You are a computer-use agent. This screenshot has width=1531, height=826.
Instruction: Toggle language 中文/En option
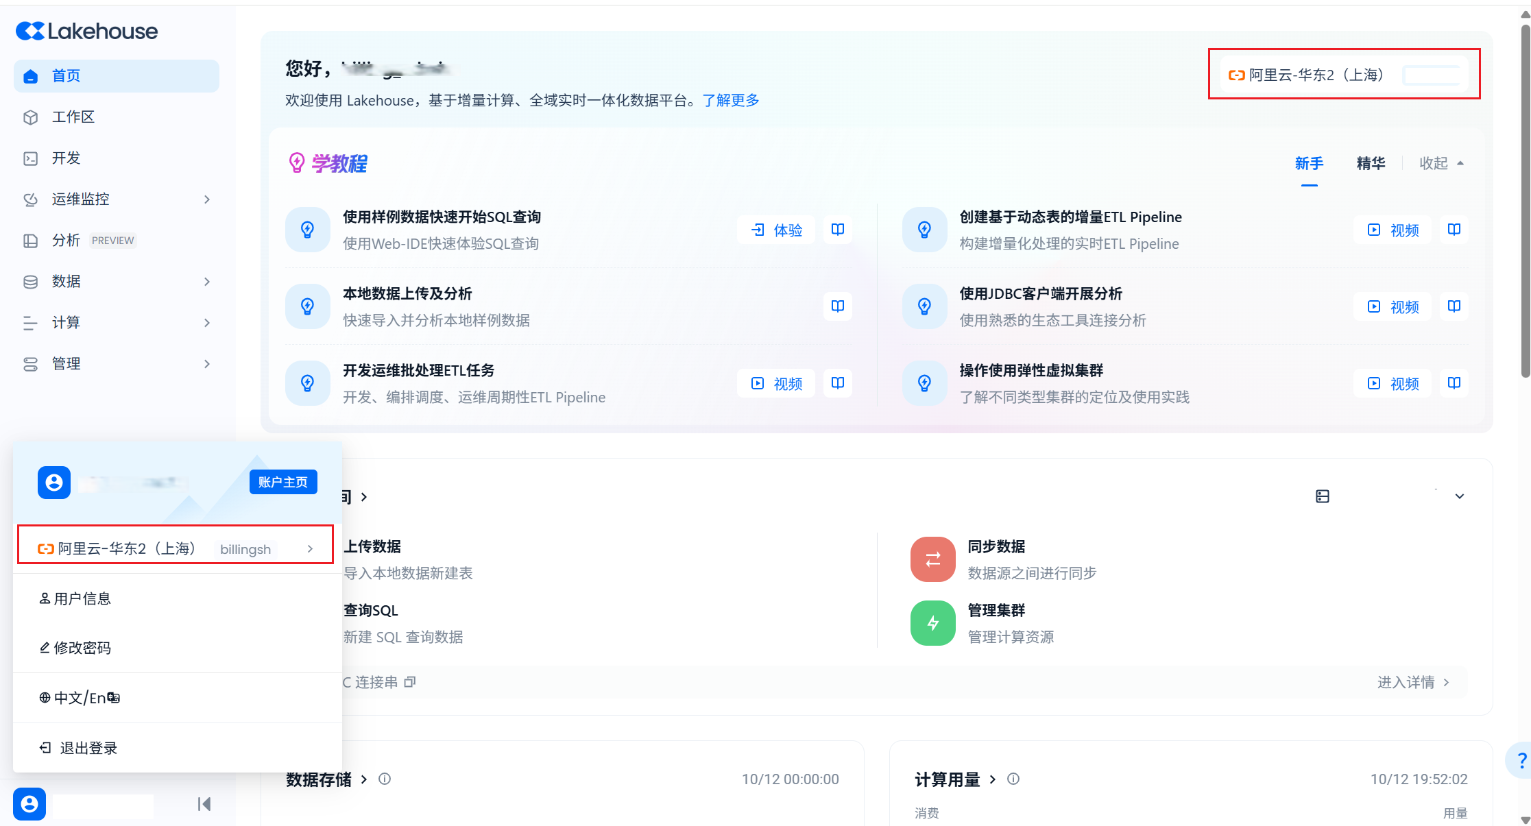[x=80, y=698]
